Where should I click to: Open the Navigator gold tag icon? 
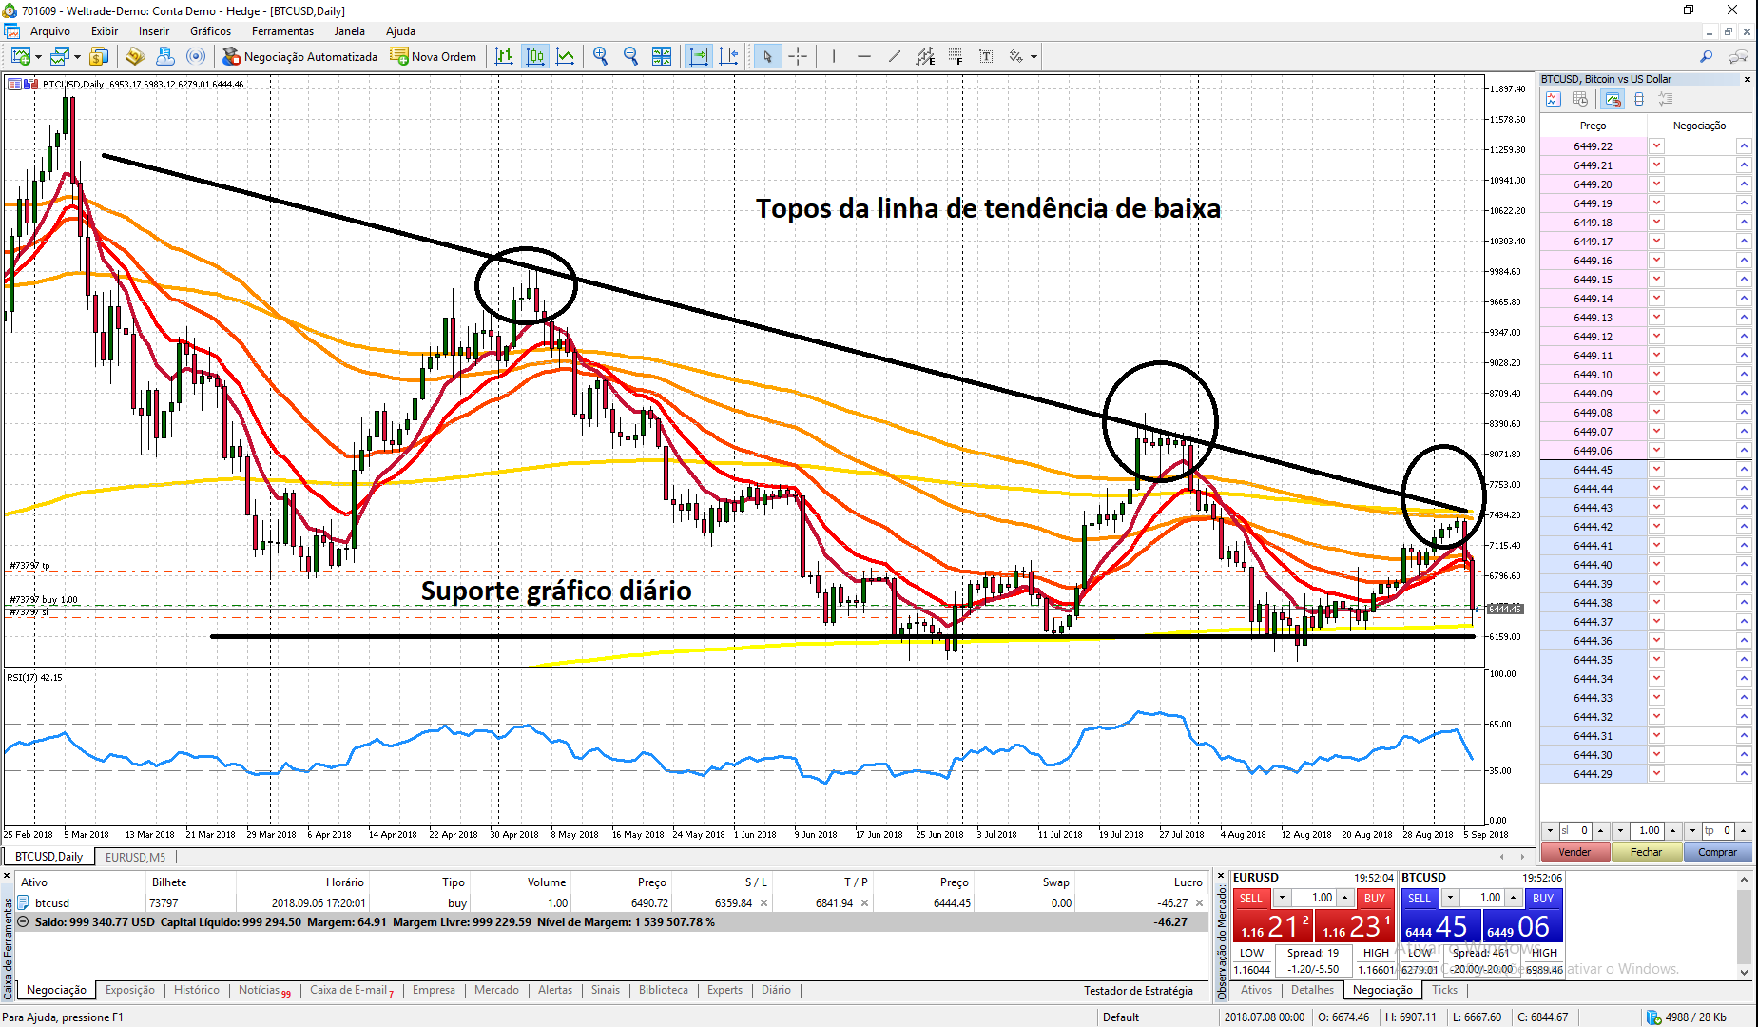click(134, 57)
